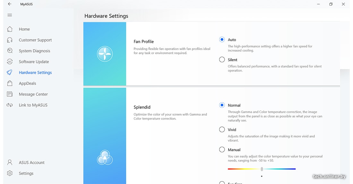The image size is (353, 184).
Task: Click the Splendid heading
Action: coord(142,107)
